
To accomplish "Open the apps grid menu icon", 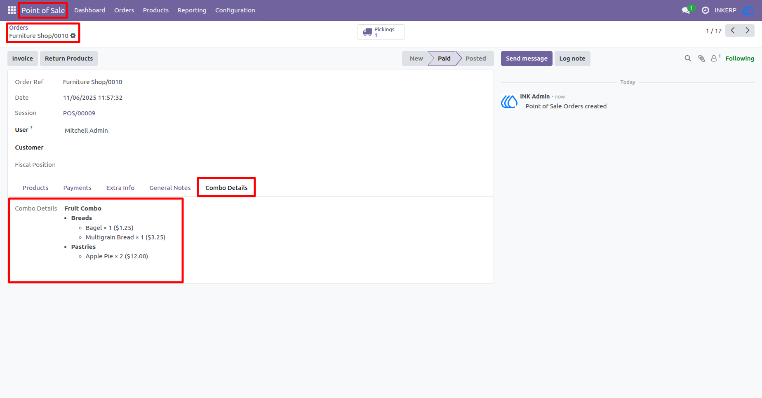I will pos(12,10).
